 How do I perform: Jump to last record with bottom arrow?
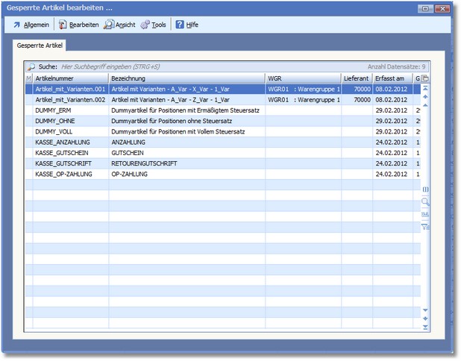[x=425, y=327]
